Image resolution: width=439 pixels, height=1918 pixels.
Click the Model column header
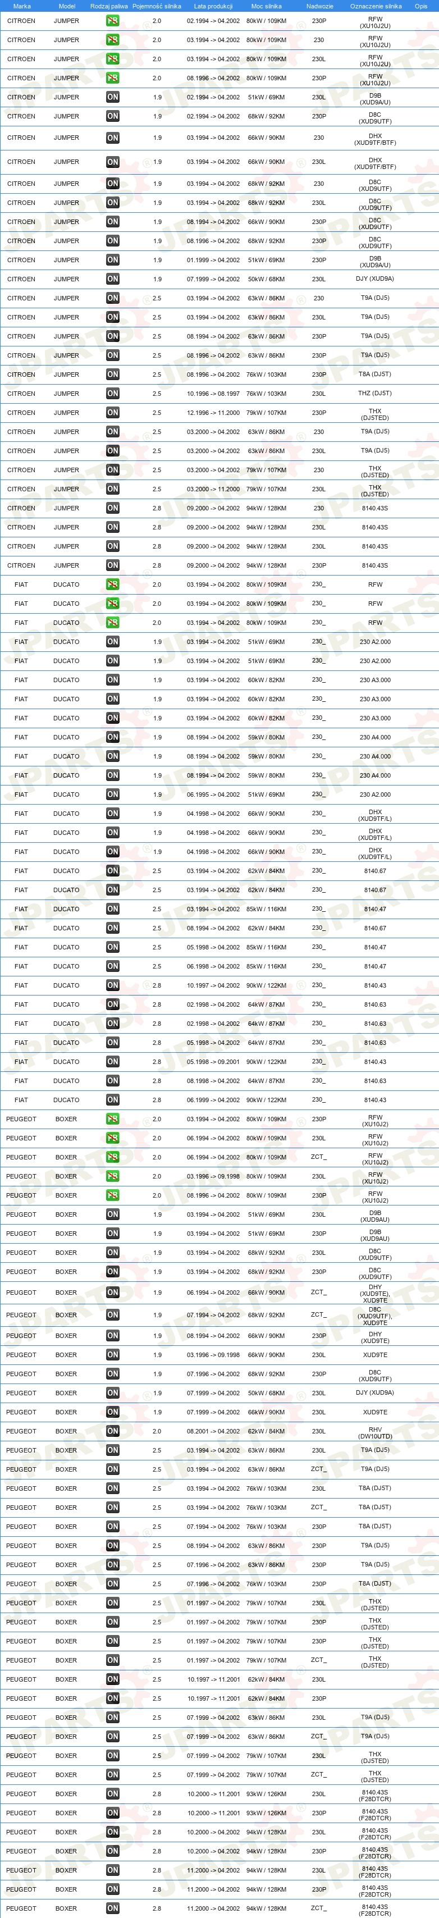tap(67, 6)
